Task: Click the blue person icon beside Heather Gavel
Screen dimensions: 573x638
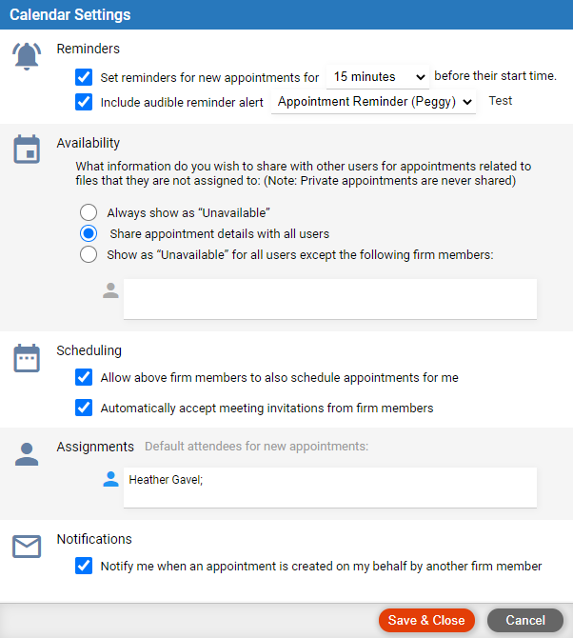Action: [110, 479]
